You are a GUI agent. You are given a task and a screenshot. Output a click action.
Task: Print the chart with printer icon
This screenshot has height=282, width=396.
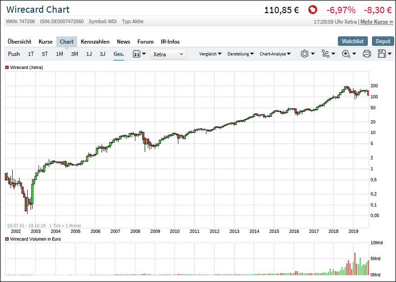point(366,54)
